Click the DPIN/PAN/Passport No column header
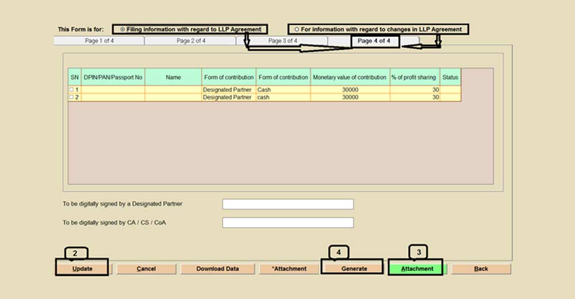Viewport: 575px width, 299px height. tap(113, 77)
